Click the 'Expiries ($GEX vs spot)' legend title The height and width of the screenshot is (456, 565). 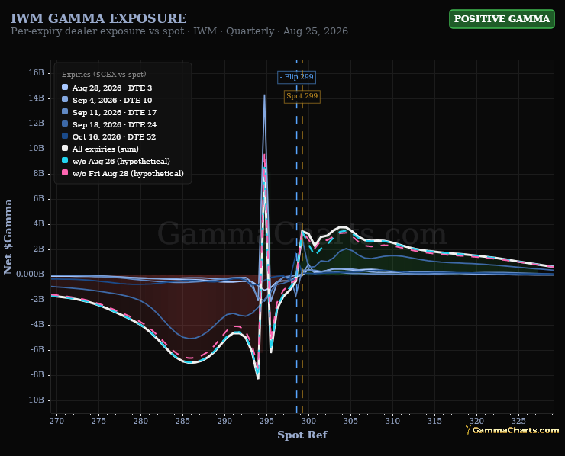tap(104, 75)
